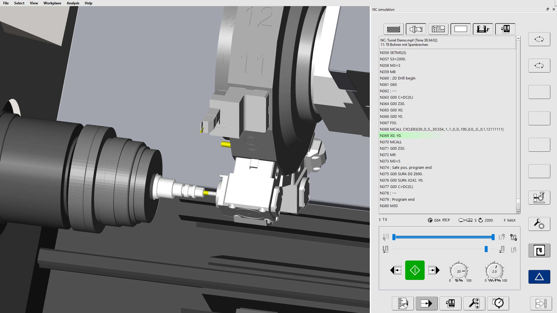The height and width of the screenshot is (313, 557).
Task: Open the Analysis menu
Action: point(73,3)
